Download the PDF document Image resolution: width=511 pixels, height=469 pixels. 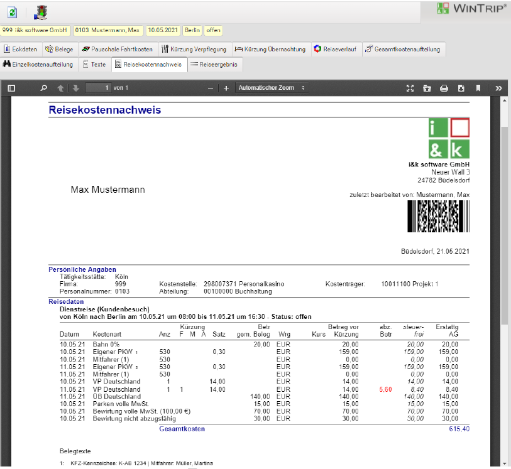(461, 88)
